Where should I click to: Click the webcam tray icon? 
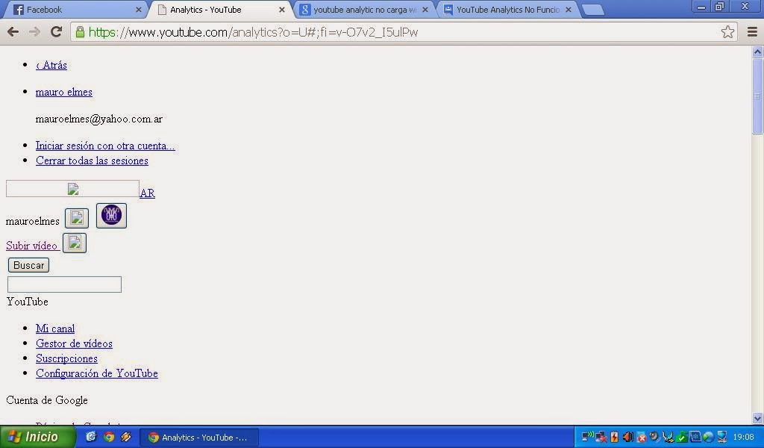coord(655,436)
